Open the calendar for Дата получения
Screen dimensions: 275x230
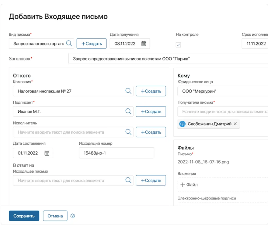pyautogui.click(x=144, y=43)
